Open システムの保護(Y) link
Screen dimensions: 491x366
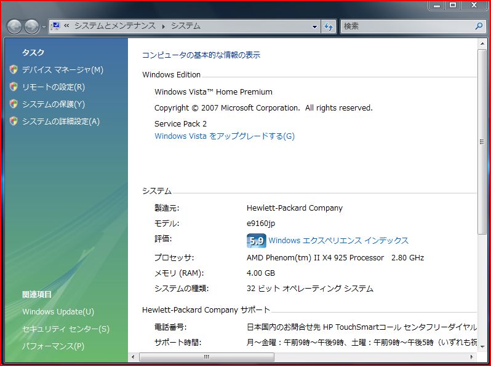[x=54, y=104]
